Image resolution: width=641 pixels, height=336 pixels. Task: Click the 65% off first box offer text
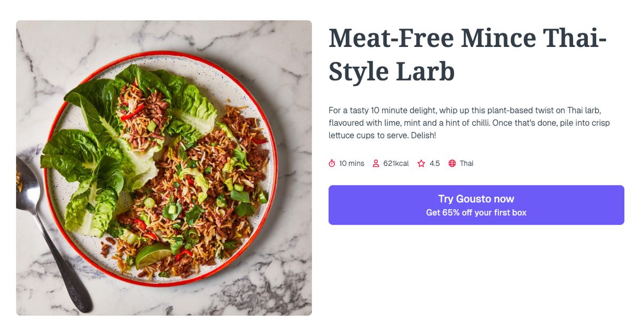(476, 212)
